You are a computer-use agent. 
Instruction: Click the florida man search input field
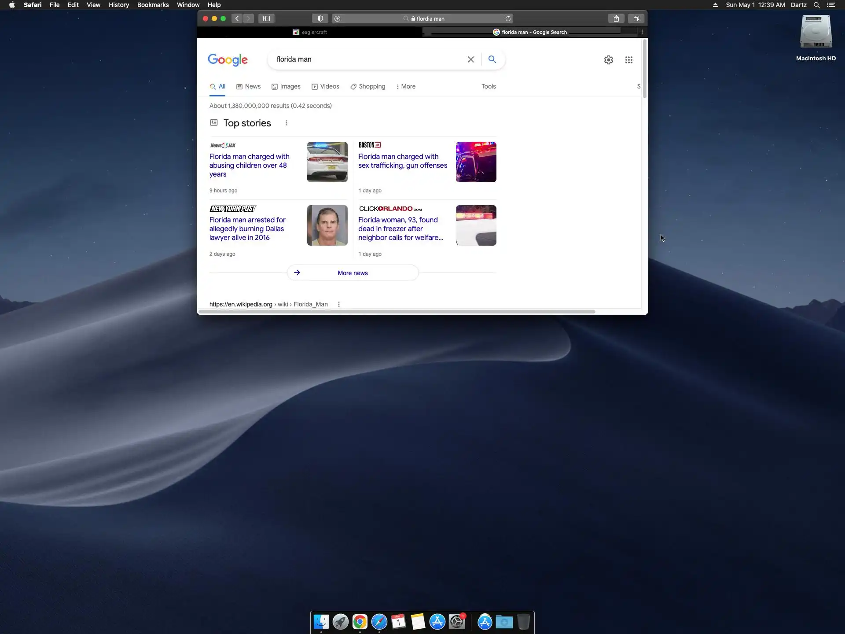(x=365, y=59)
